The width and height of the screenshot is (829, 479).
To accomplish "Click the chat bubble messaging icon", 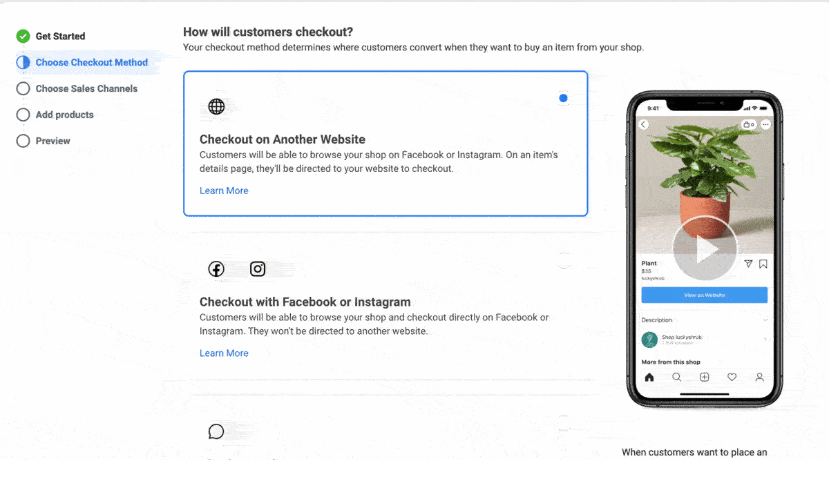I will 216,432.
